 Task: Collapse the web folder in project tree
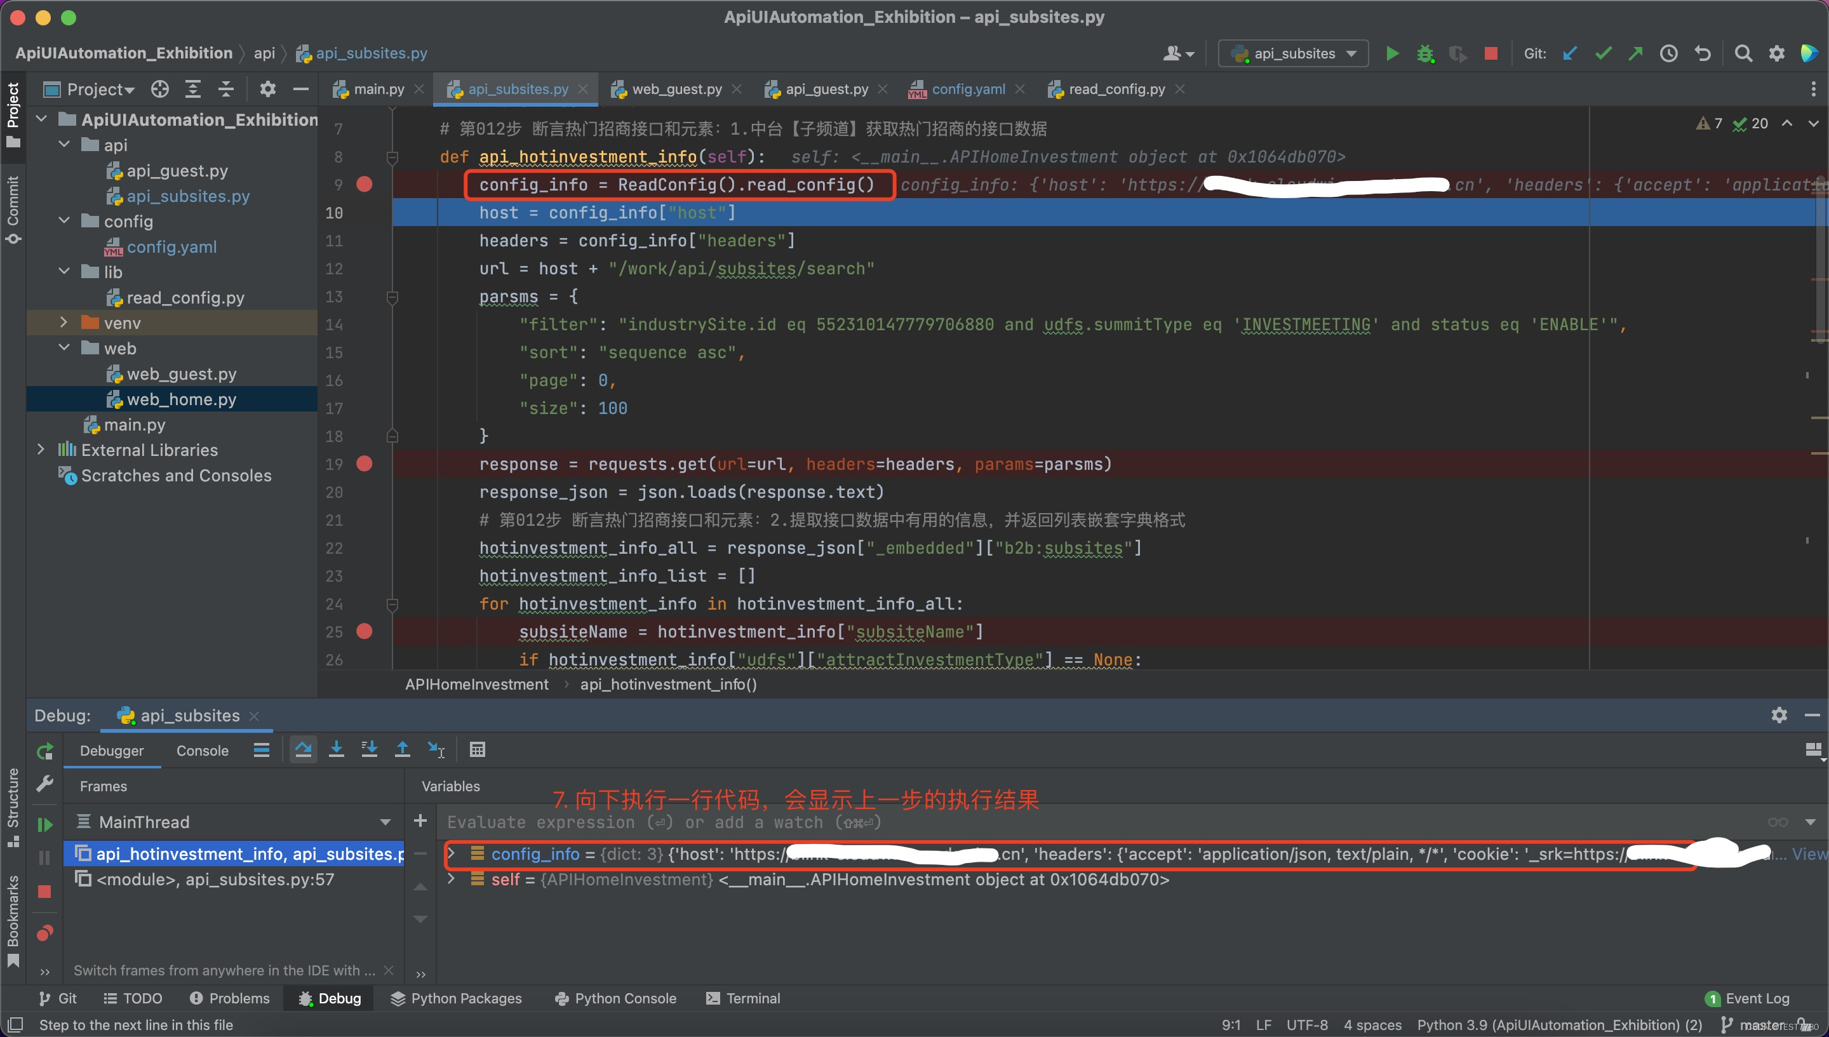[63, 348]
